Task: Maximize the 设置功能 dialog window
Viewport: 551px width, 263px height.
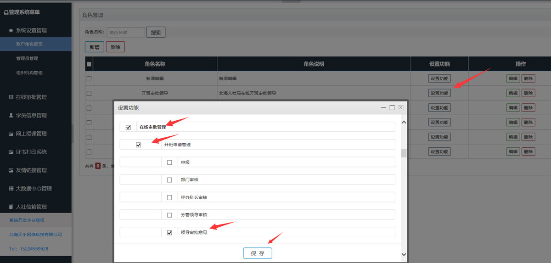Action: click(392, 107)
